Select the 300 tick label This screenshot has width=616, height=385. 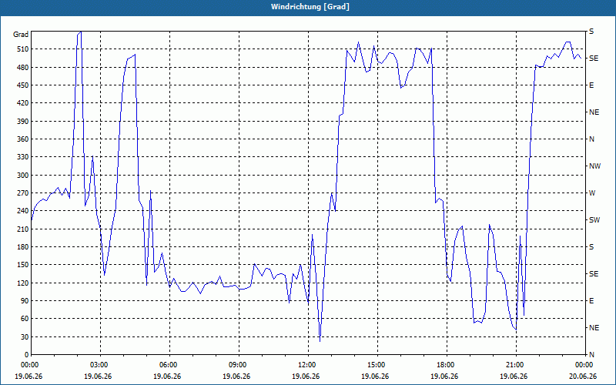click(x=22, y=176)
